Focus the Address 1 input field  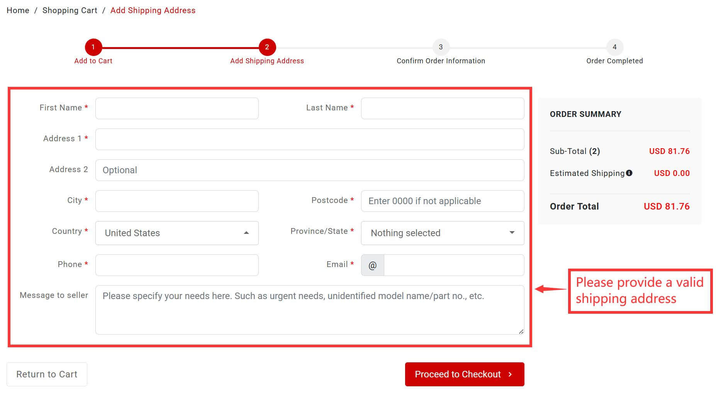tap(310, 139)
